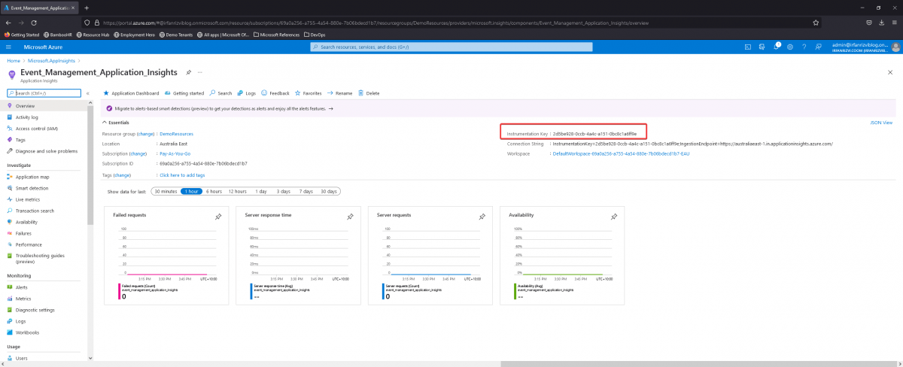Open Diagnose and solve problems

point(45,151)
